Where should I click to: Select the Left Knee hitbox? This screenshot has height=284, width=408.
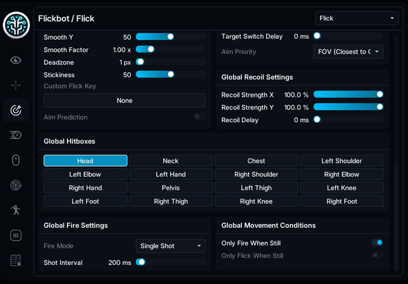342,188
